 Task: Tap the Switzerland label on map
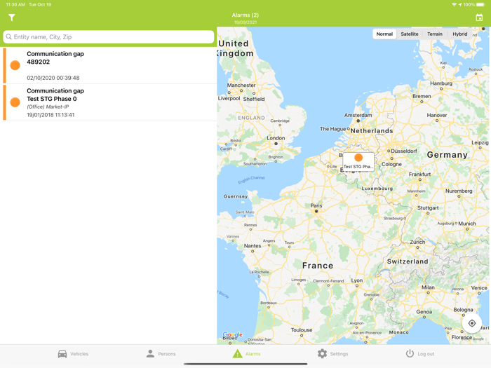click(x=408, y=261)
